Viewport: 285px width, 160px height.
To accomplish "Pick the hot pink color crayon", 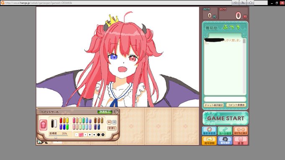I will click(x=74, y=120).
